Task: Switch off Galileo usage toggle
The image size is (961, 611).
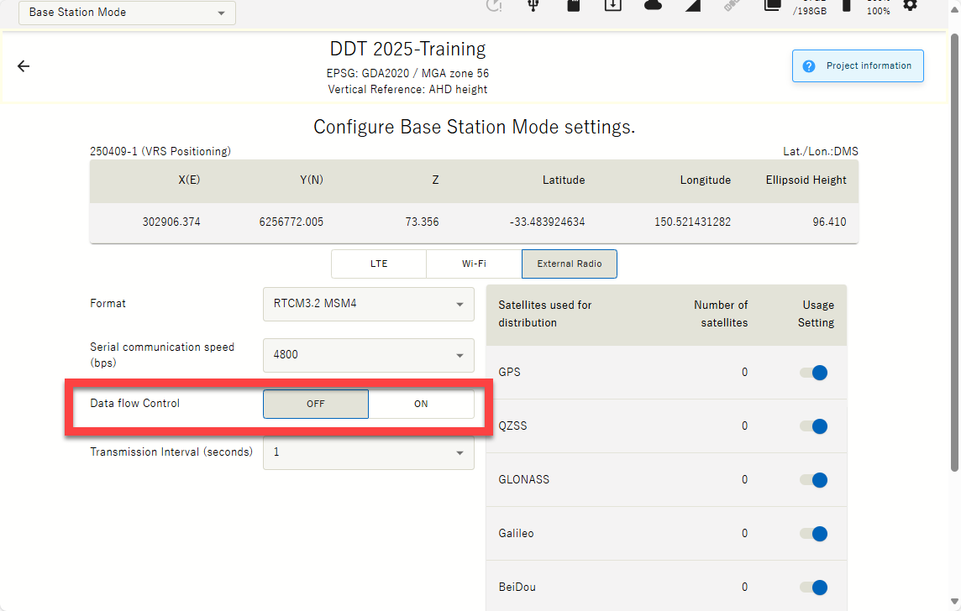Action: [x=814, y=534]
